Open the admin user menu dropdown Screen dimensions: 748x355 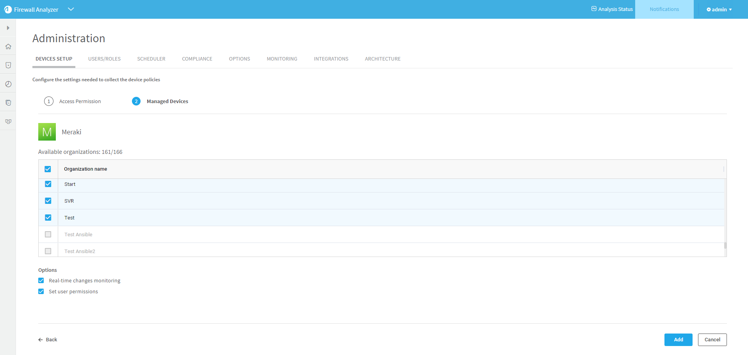(719, 9)
